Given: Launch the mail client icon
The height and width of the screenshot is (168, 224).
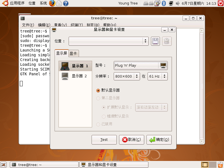Looking at the screenshot, I should pyautogui.click(x=59, y=3).
